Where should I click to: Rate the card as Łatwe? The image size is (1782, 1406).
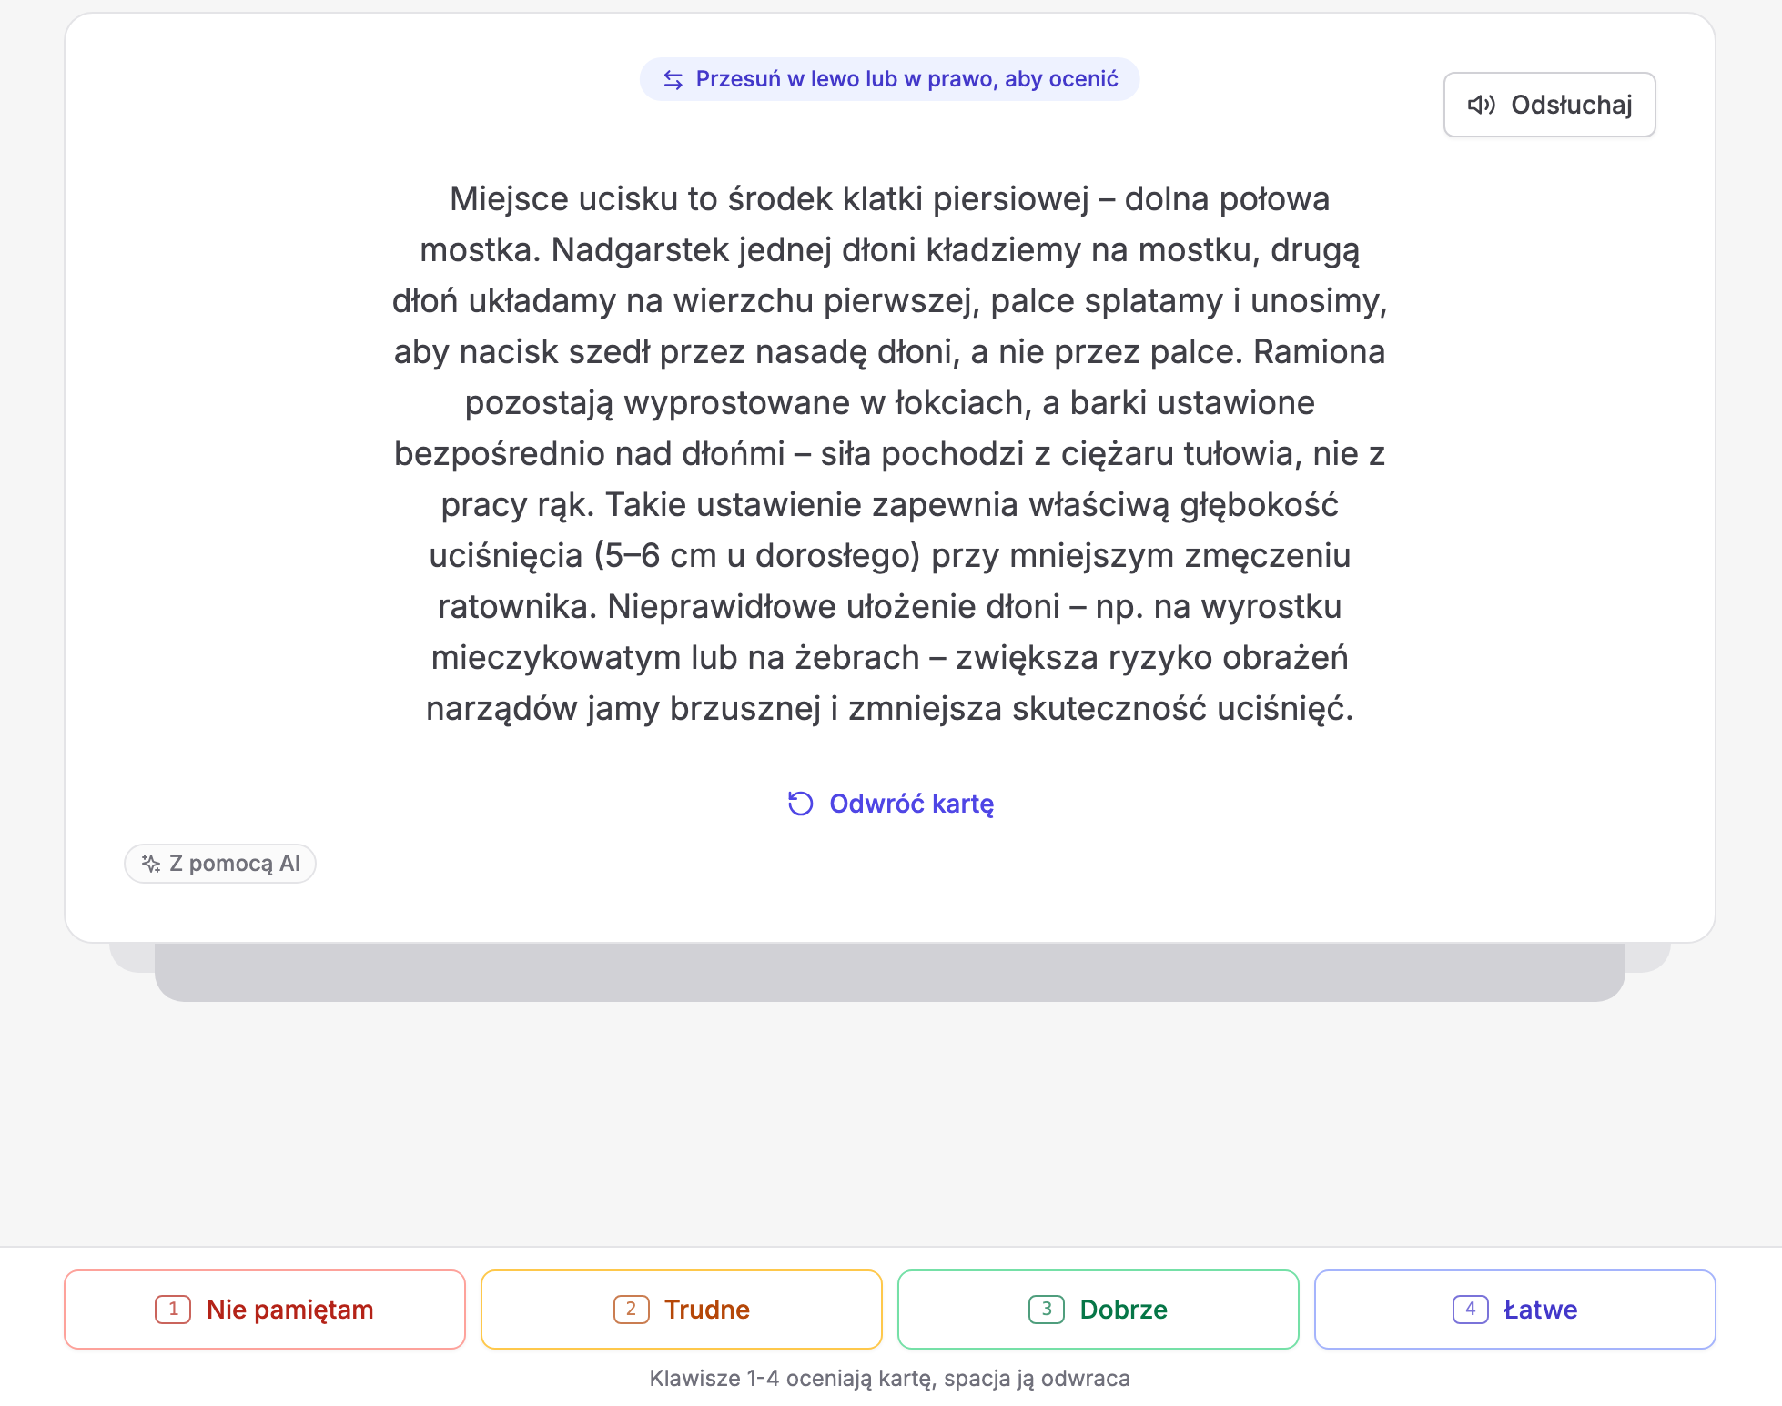1515,1310
